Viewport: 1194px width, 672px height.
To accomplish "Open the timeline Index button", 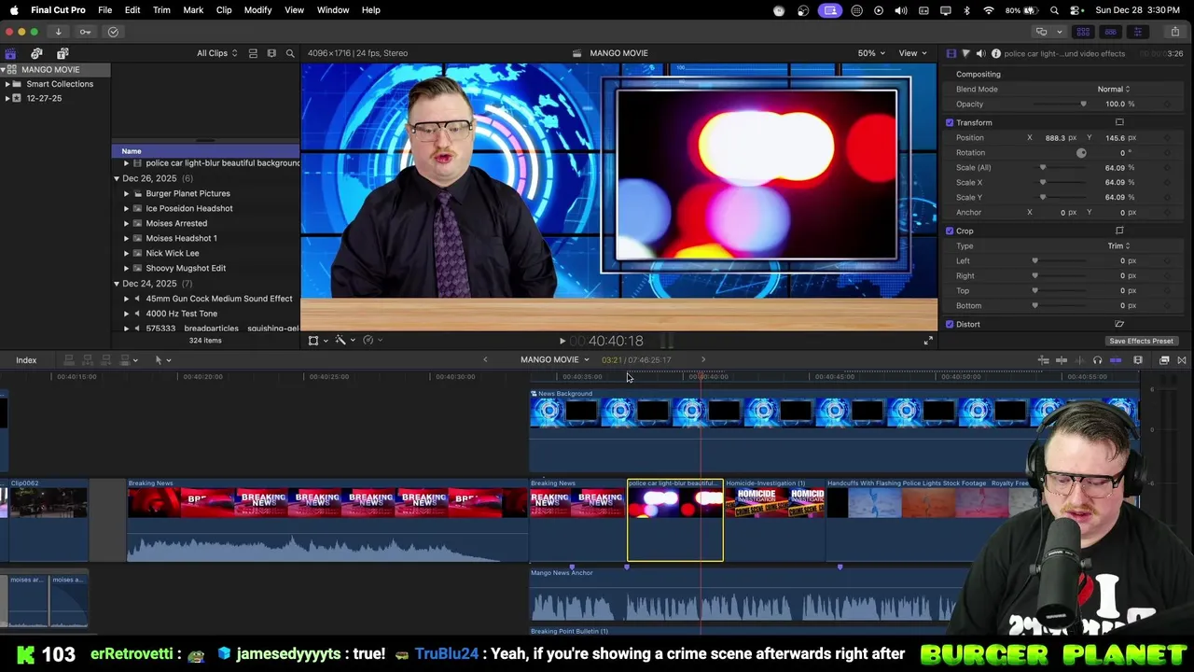I will [x=26, y=360].
